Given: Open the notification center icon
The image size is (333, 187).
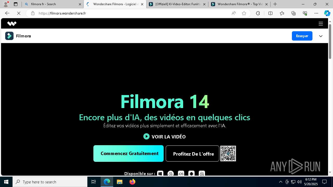Looking at the screenshot, I should tap(324, 182).
